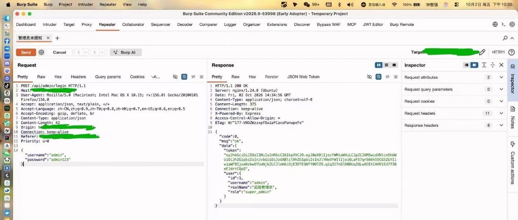
Task: Open the View menu
Action: 127,4
